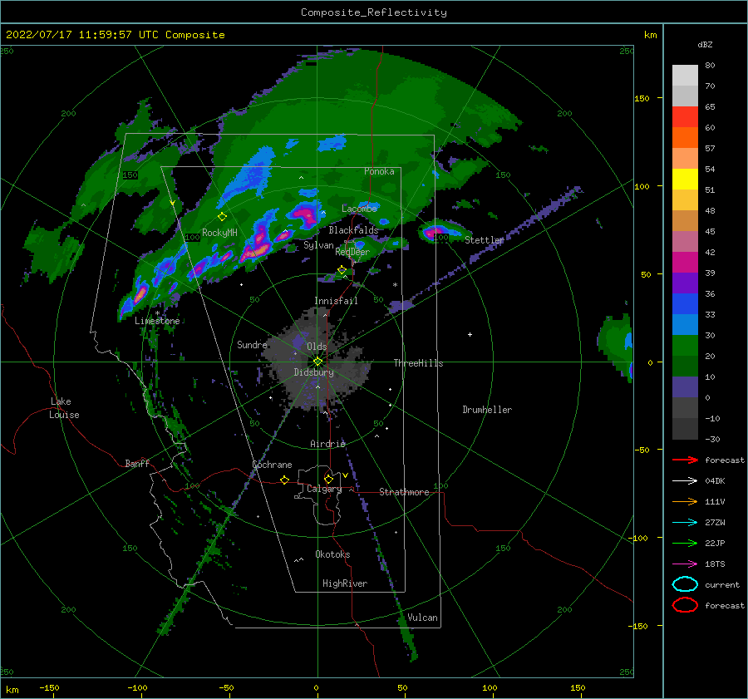Click the white plus marker north of Drumheller
This screenshot has height=699, width=748.
(470, 334)
